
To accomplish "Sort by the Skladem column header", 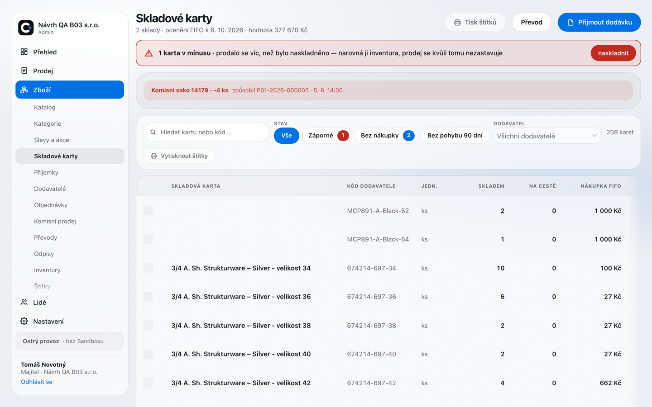I will [491, 186].
